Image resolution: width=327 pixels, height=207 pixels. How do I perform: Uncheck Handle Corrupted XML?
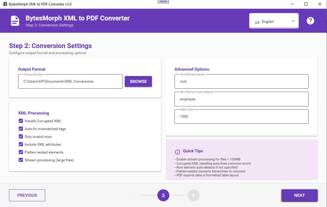pyautogui.click(x=21, y=121)
